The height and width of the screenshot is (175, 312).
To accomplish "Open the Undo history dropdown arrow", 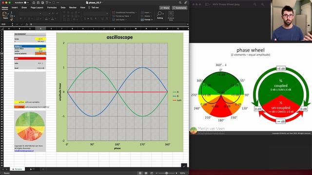I will (x=50, y=3).
